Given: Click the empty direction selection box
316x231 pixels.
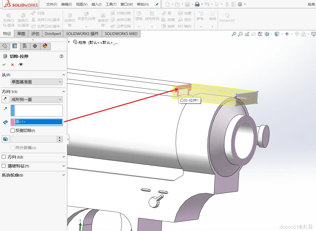Looking at the screenshot, I should [x=38, y=110].
